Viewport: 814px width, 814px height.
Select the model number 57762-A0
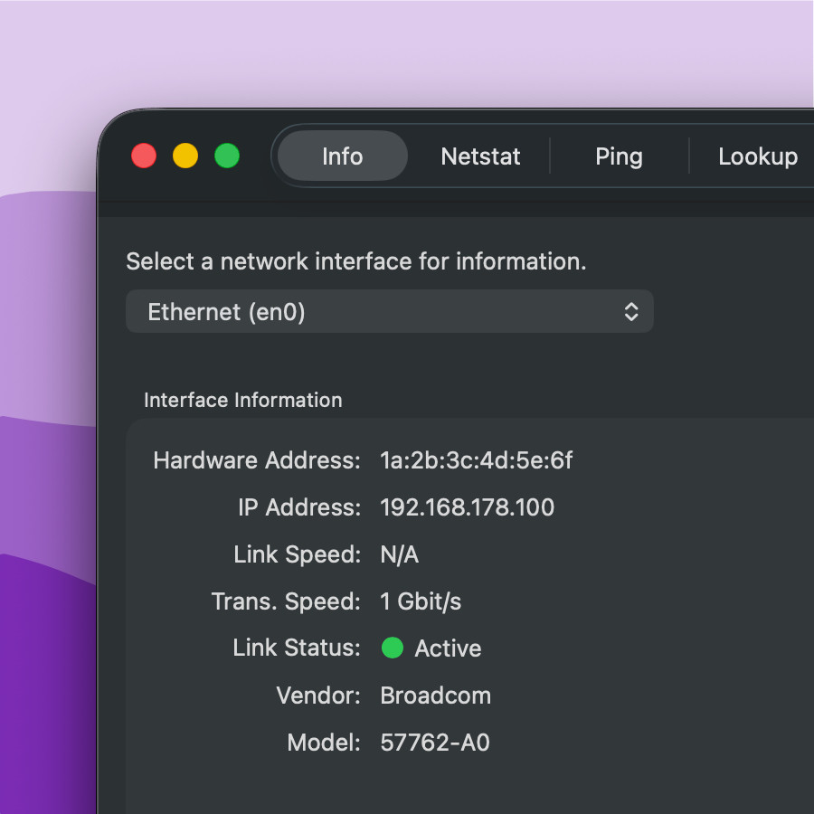(x=434, y=743)
